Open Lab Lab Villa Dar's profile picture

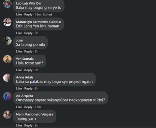[x=7, y=4]
